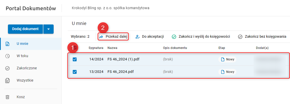Expand the 'Dodaj dokument' dropdown arrow
This screenshot has height=104, width=290.
click(x=49, y=29)
